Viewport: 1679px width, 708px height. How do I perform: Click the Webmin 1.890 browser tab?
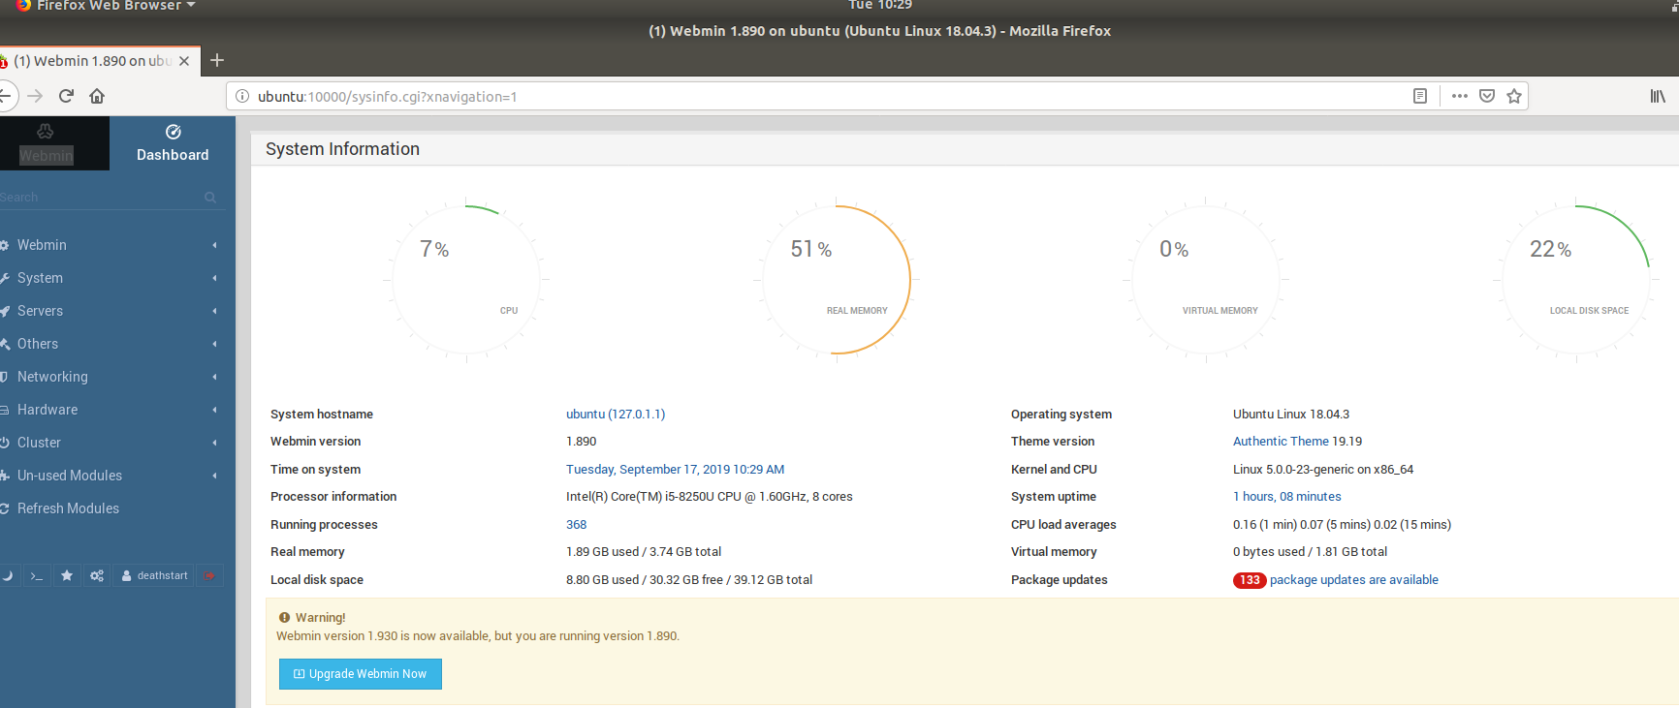click(100, 61)
